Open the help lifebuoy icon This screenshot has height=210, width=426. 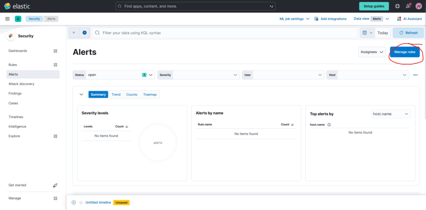click(x=397, y=6)
